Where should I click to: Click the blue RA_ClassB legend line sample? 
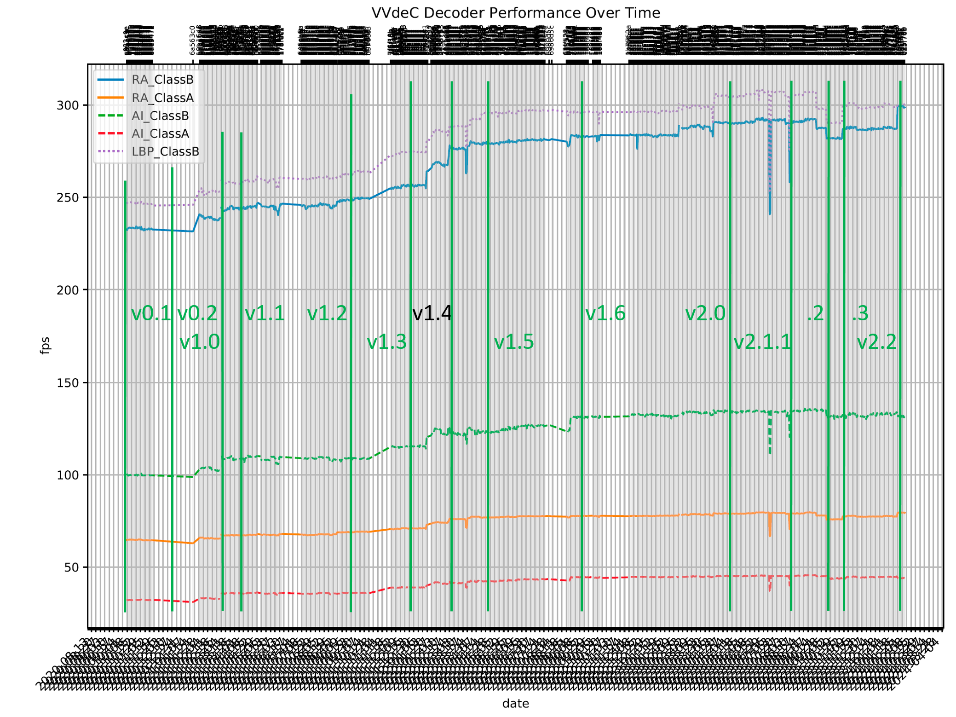(110, 80)
